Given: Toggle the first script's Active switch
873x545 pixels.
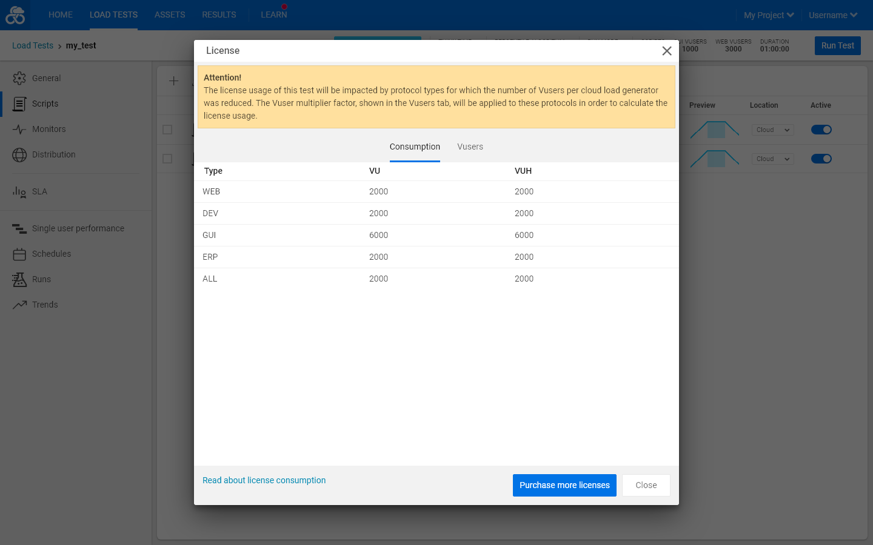Looking at the screenshot, I should click(x=821, y=130).
